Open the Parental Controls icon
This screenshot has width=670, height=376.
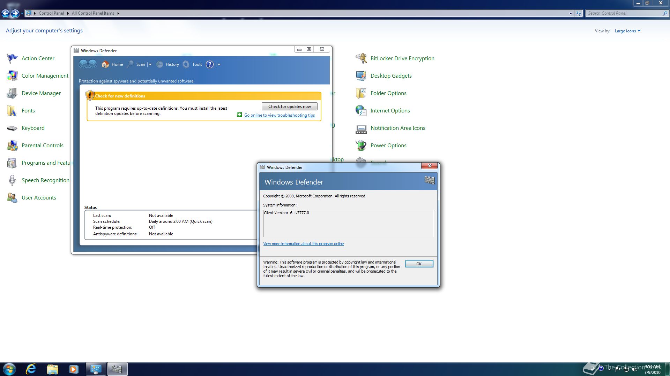coord(12,146)
